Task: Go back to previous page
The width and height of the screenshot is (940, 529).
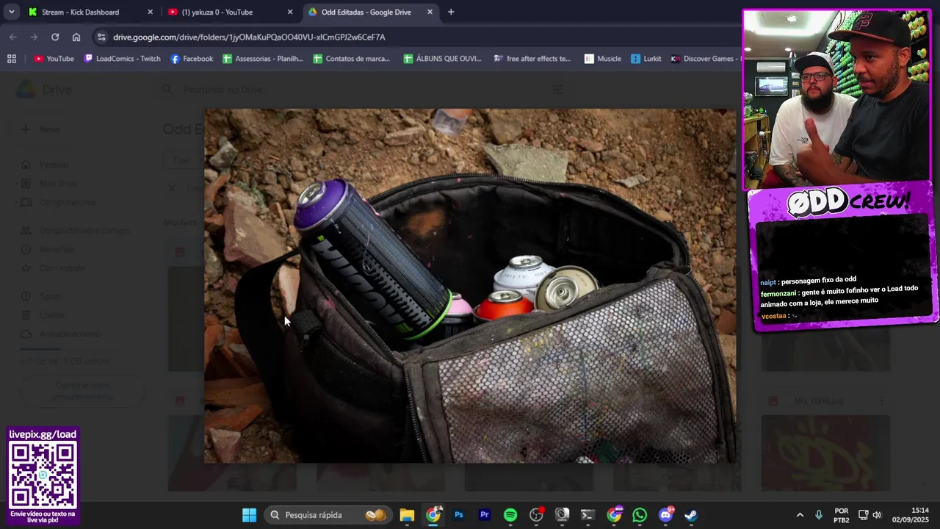Action: (x=13, y=37)
